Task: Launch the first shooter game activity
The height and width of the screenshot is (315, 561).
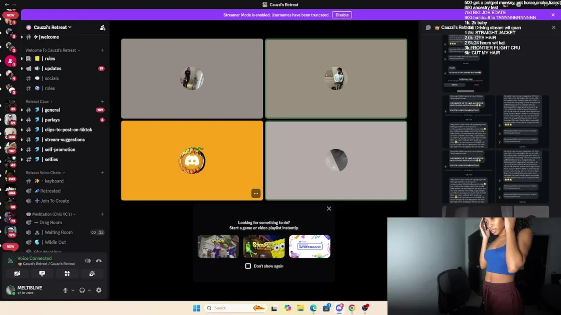Action: (218, 246)
